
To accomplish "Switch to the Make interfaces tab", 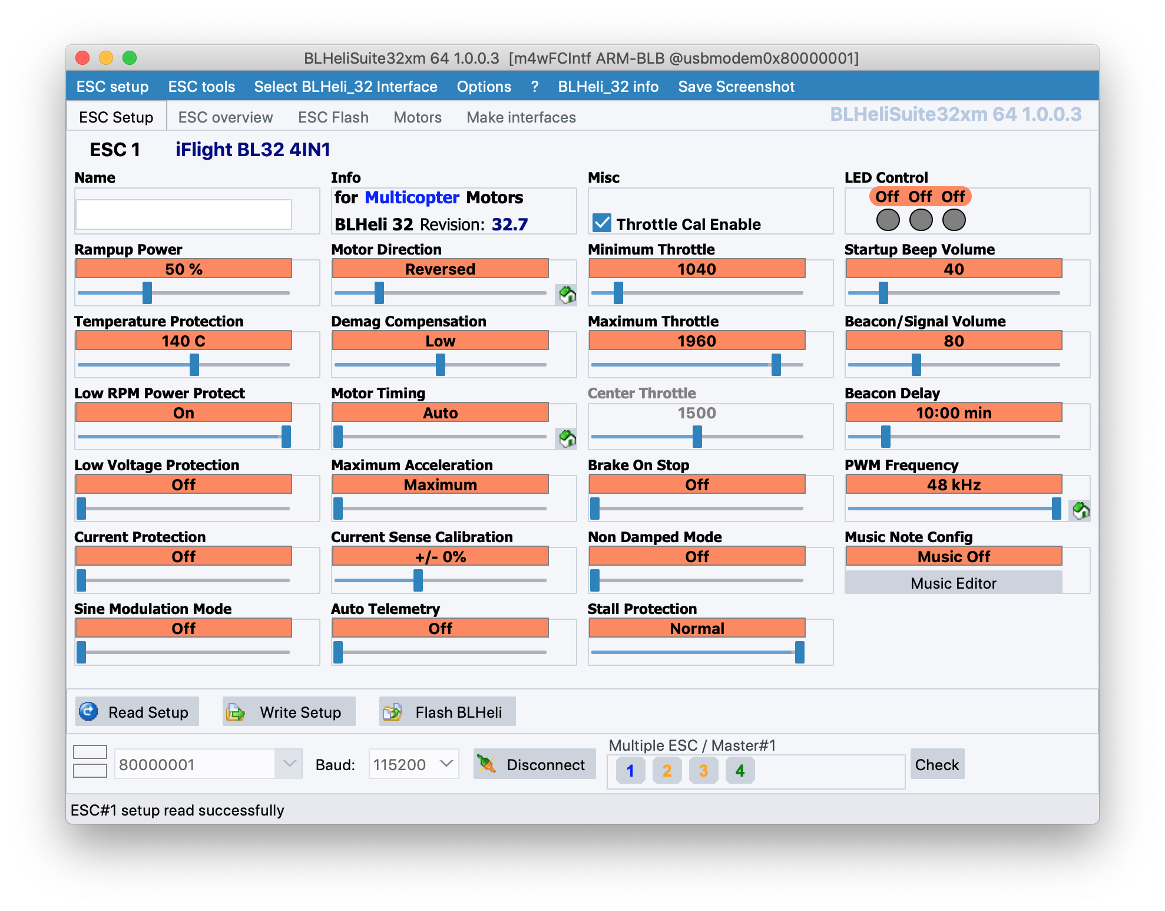I will click(x=521, y=117).
